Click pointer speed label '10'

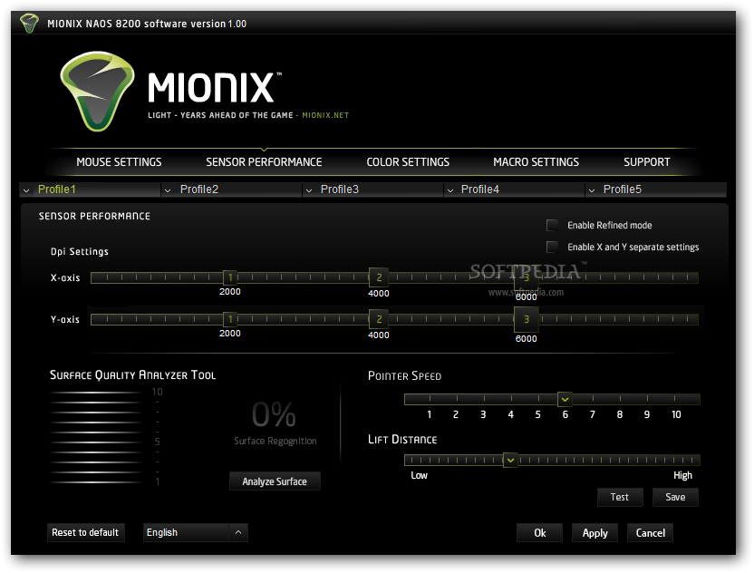[676, 414]
